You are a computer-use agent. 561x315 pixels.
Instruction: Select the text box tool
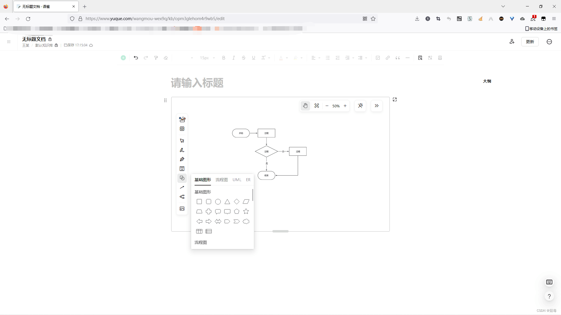tap(182, 169)
